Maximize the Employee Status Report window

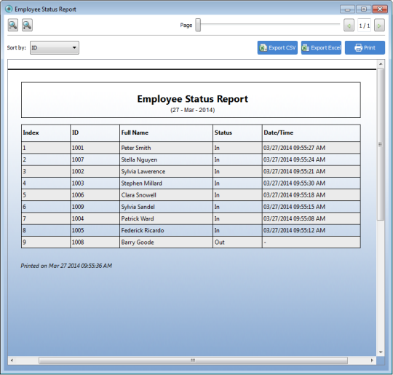coord(363,9)
